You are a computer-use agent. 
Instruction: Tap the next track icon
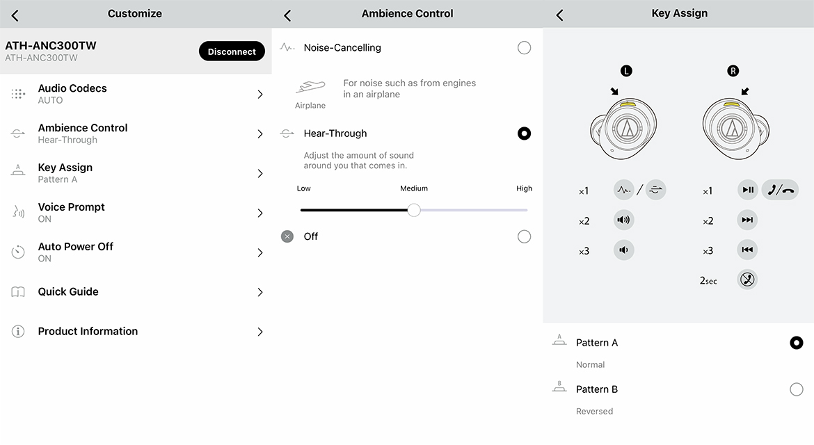pyautogui.click(x=747, y=220)
